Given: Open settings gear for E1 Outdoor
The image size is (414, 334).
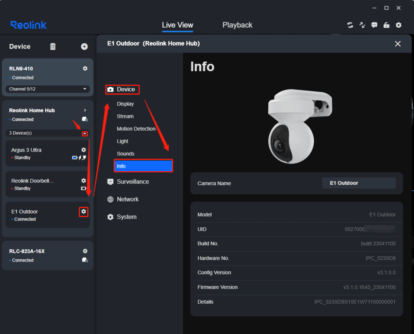Looking at the screenshot, I should coord(84,212).
